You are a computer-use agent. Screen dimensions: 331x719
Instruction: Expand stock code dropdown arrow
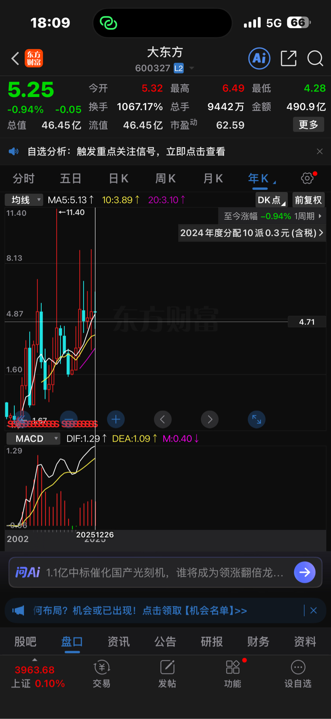192,68
